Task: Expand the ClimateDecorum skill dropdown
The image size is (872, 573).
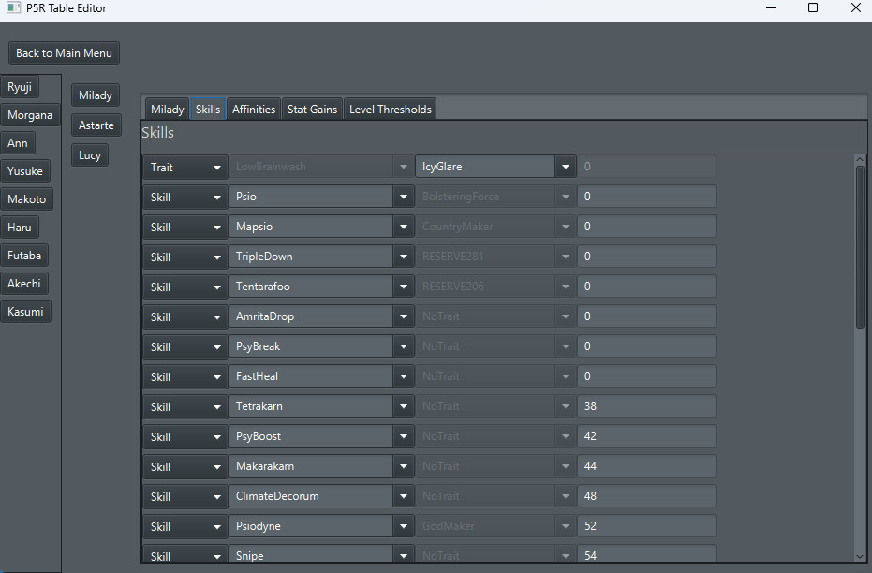Action: 403,497
